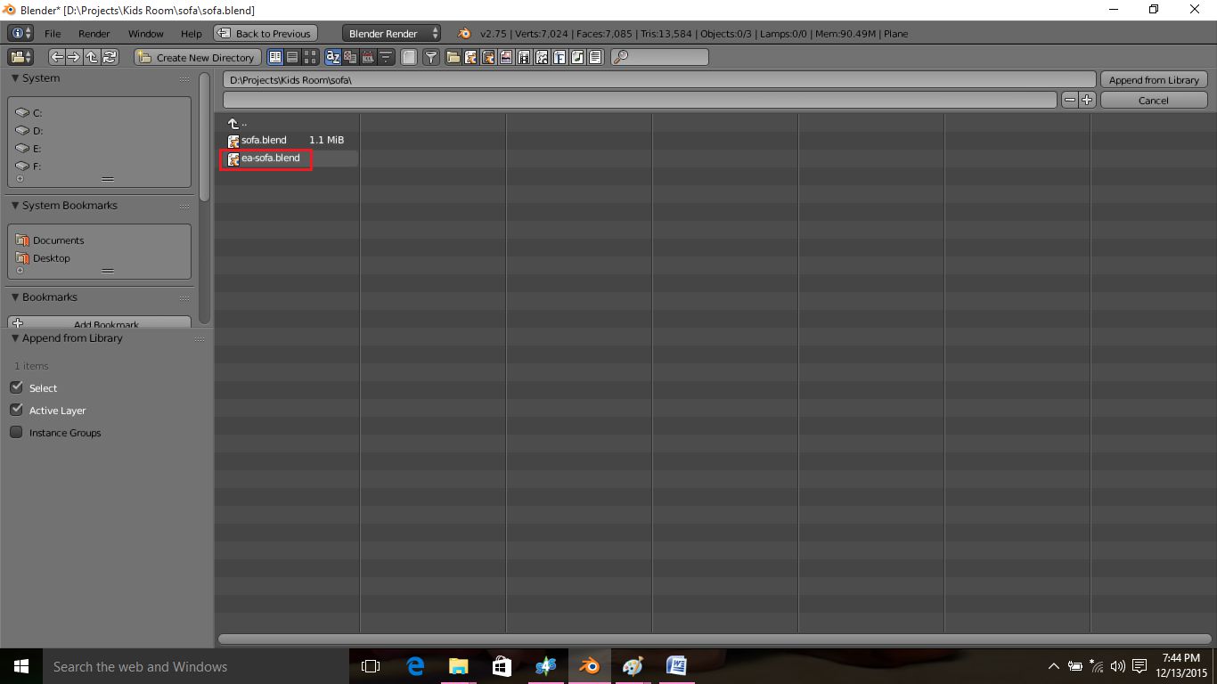Image resolution: width=1217 pixels, height=684 pixels.
Task: Go back to previous folder arrow
Action: point(57,57)
